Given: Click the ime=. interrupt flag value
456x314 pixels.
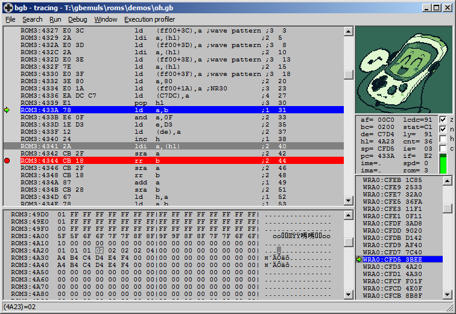Looking at the screenshot, I should click(371, 163).
